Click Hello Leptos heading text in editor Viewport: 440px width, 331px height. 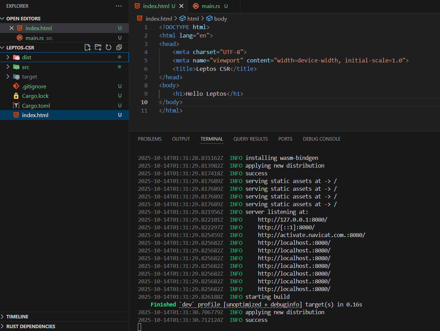[206, 94]
